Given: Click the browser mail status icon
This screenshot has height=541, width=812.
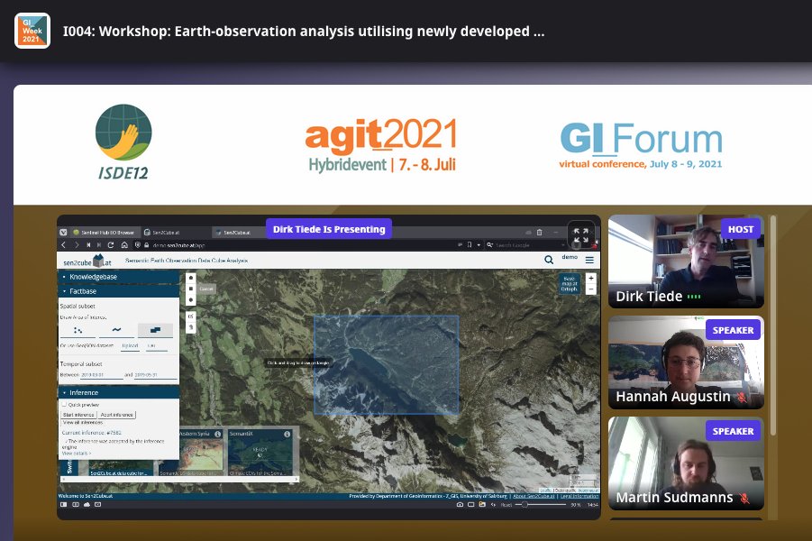Looking at the screenshot, I should 98,504.
